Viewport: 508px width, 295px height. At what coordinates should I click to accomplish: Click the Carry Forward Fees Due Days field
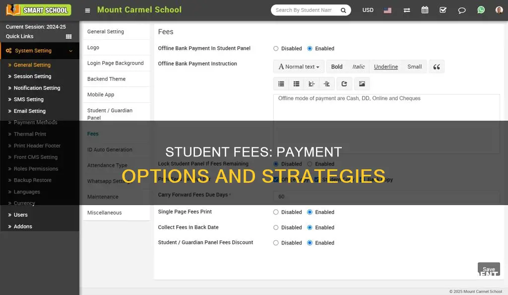386,197
